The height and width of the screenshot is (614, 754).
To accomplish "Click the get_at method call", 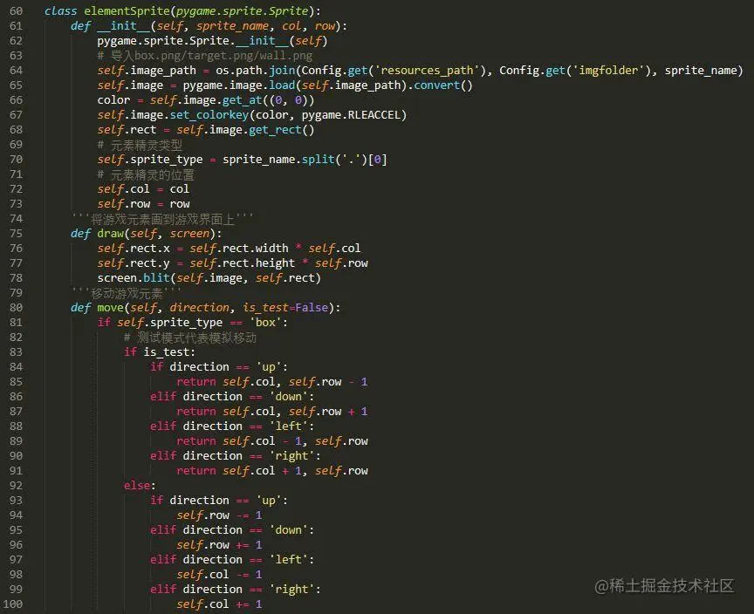I will click(242, 100).
